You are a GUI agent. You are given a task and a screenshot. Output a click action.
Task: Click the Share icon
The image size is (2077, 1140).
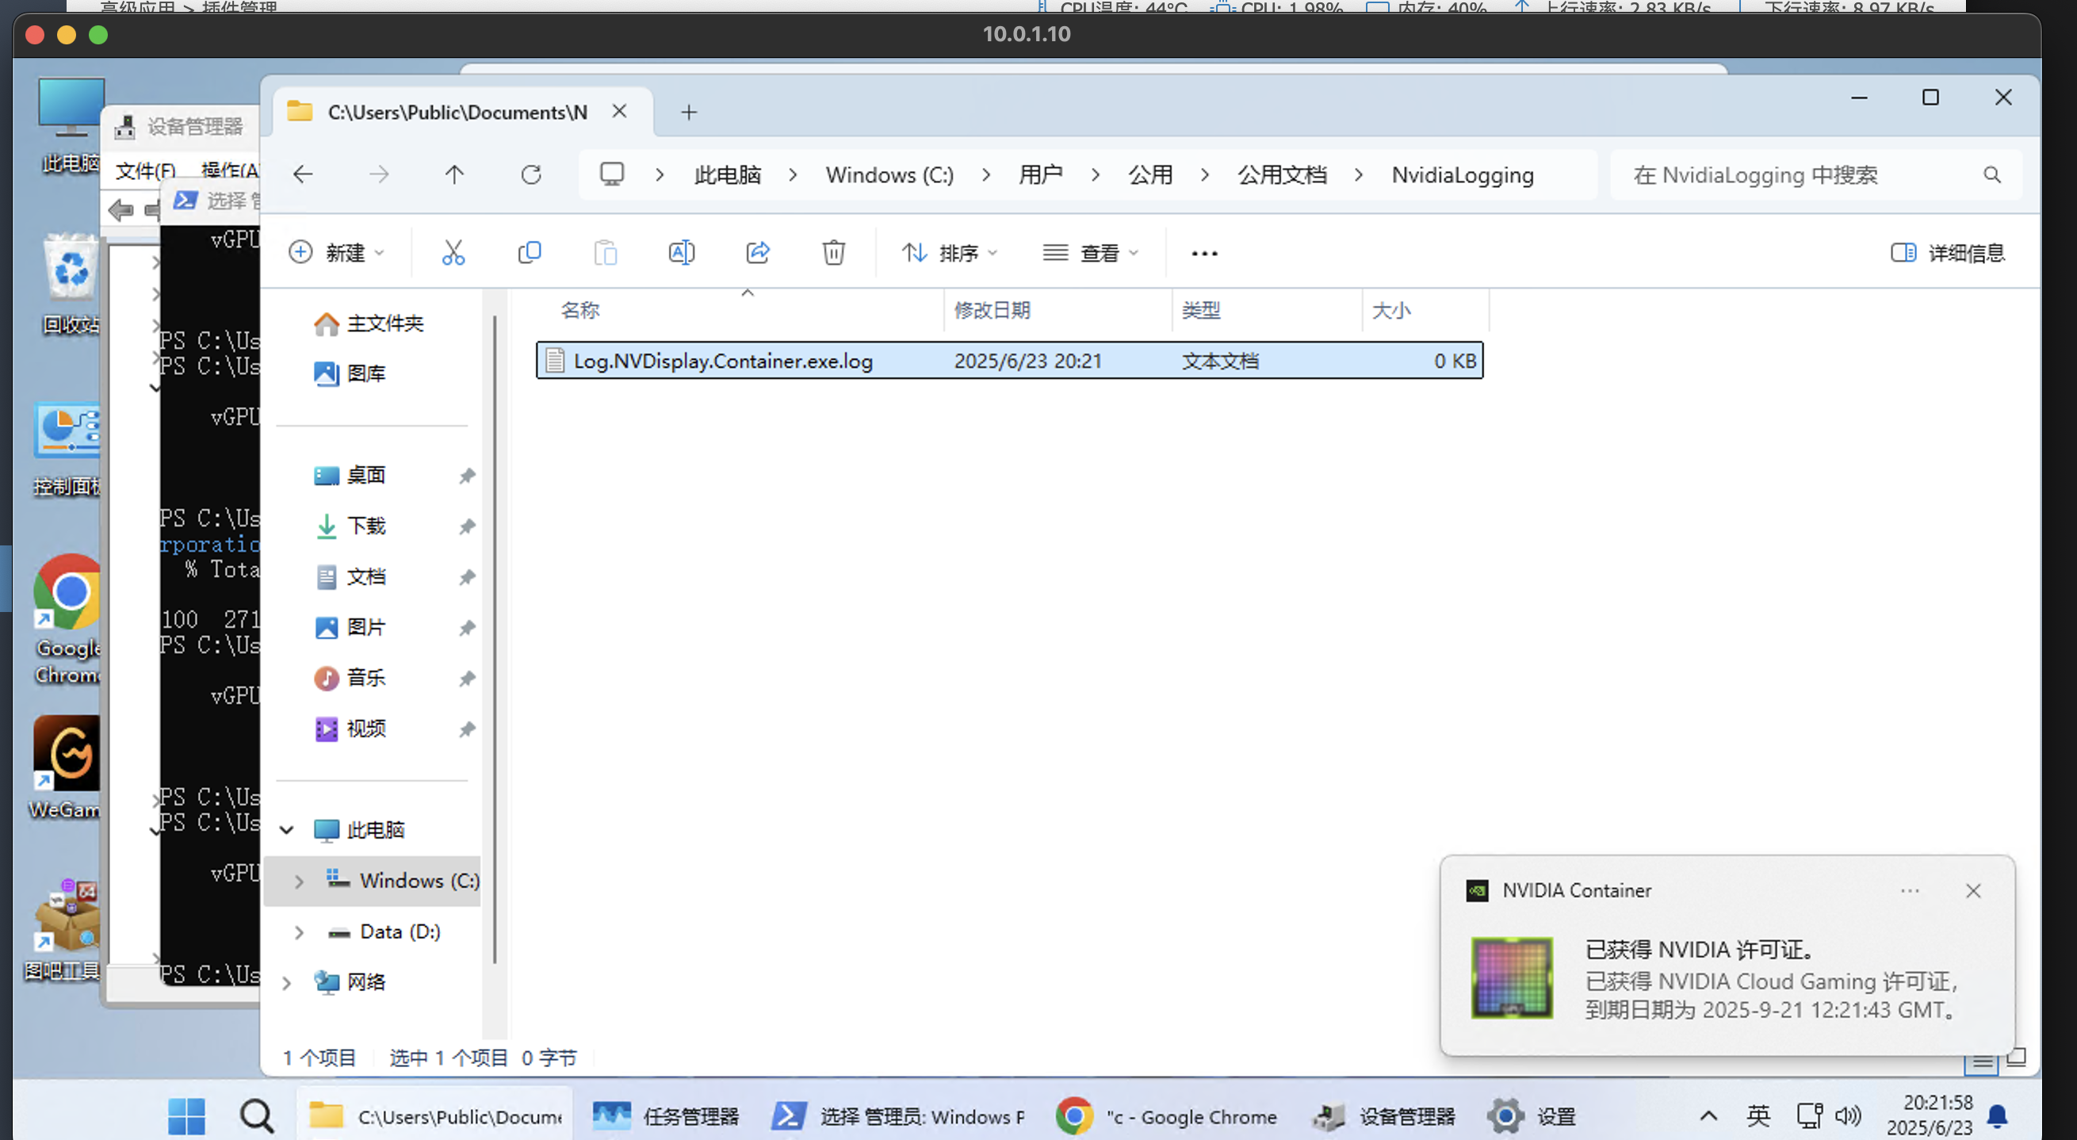click(757, 253)
